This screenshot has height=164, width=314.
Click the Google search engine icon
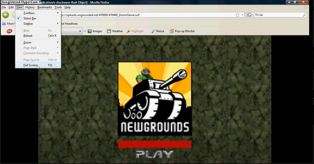pyautogui.click(x=249, y=15)
